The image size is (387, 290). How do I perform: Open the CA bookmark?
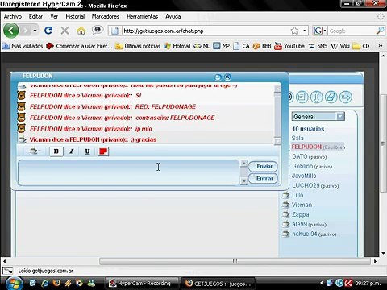click(x=242, y=46)
